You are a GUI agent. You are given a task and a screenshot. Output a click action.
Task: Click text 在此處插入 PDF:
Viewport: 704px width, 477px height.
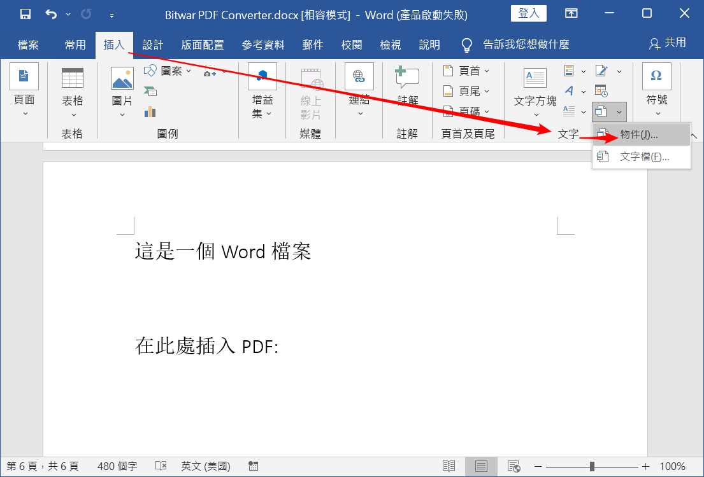click(206, 346)
